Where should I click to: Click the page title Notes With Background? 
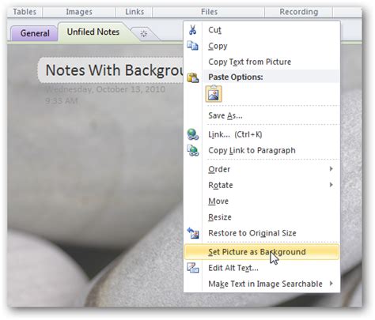click(115, 70)
